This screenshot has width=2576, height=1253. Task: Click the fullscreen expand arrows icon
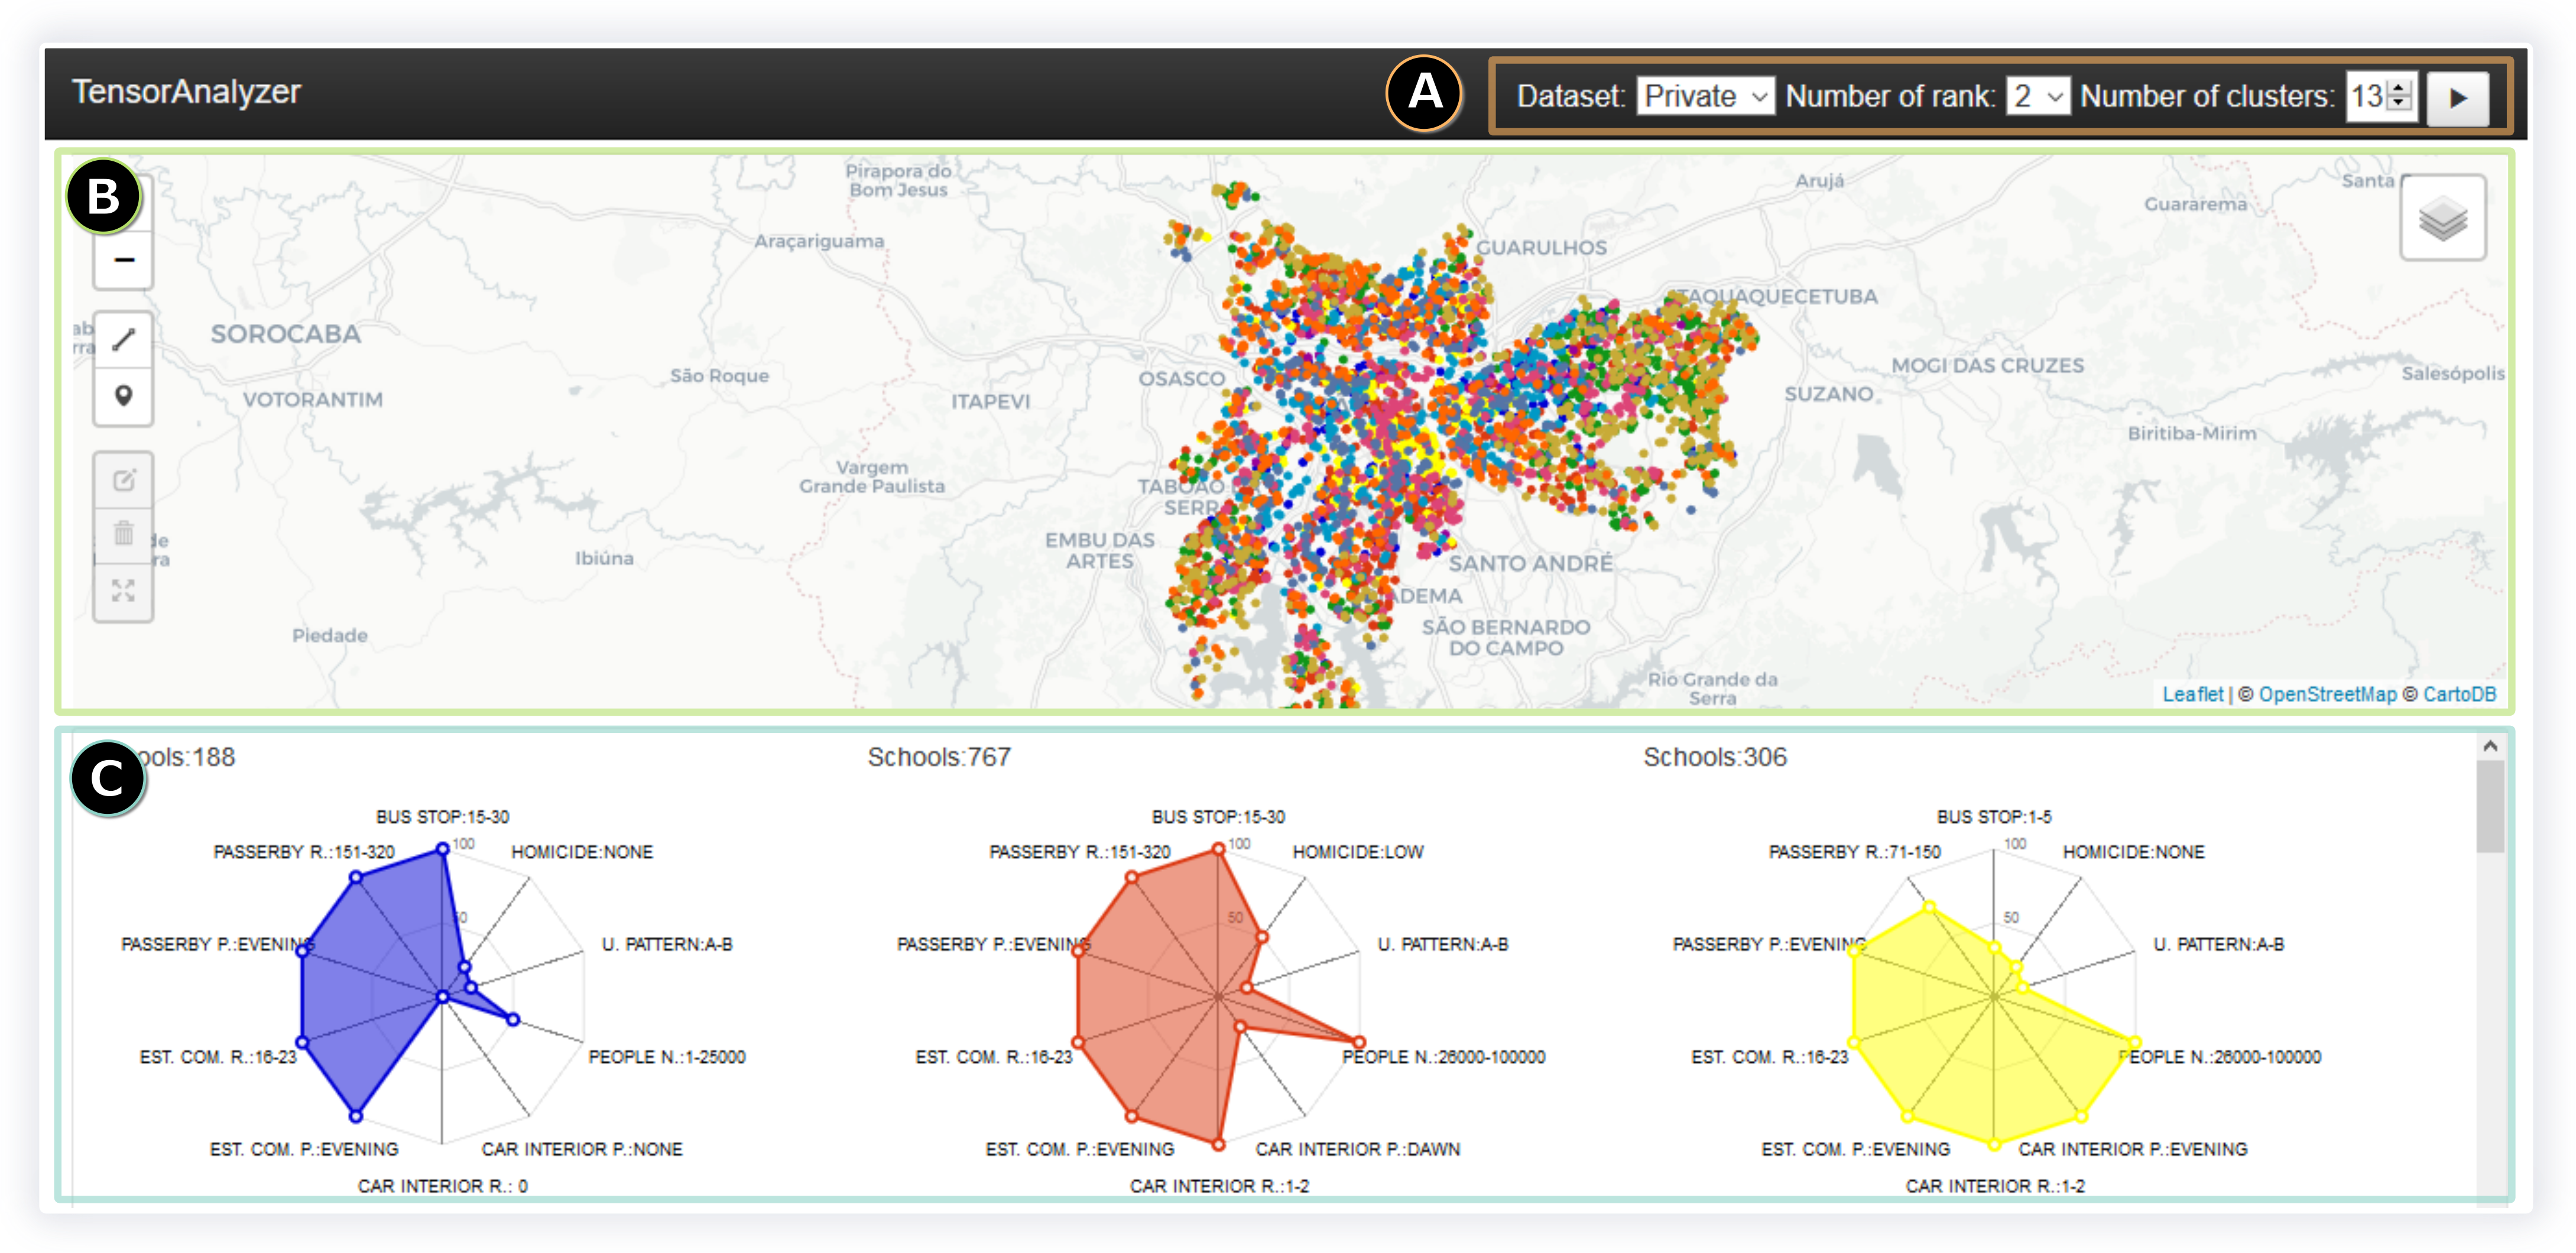coord(124,591)
